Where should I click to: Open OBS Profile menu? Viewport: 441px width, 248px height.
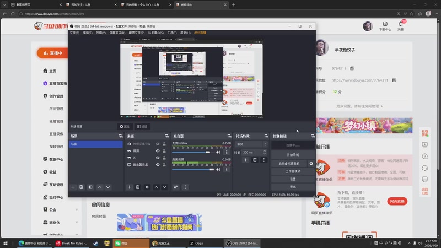tap(136, 33)
